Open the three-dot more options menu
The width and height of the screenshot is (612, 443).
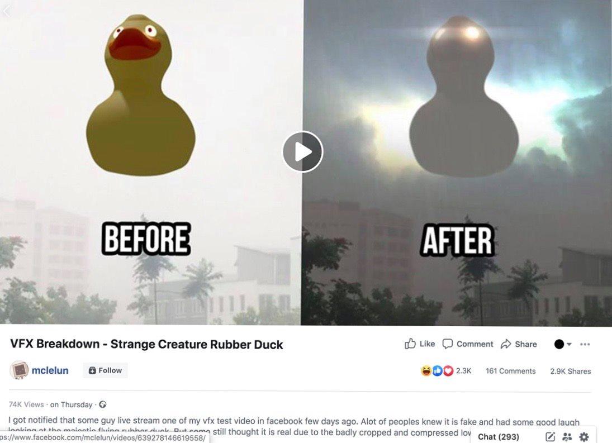pyautogui.click(x=585, y=344)
